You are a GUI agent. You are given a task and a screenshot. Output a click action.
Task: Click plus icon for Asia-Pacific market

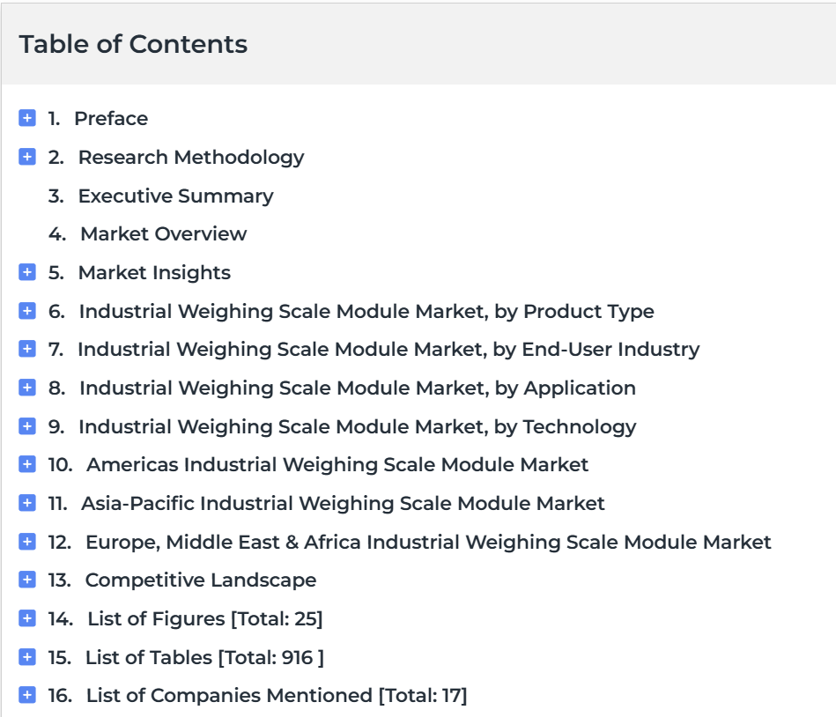click(x=27, y=503)
